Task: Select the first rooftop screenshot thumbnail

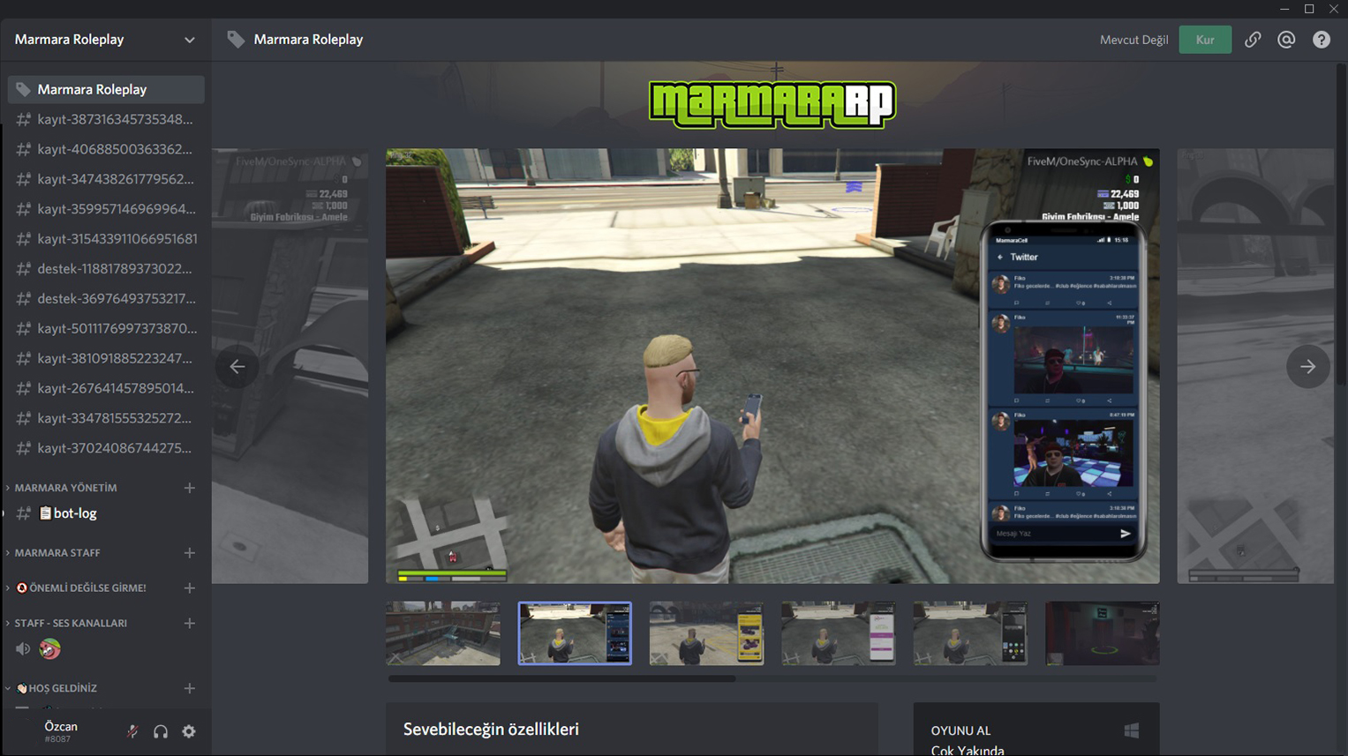Action: [443, 633]
